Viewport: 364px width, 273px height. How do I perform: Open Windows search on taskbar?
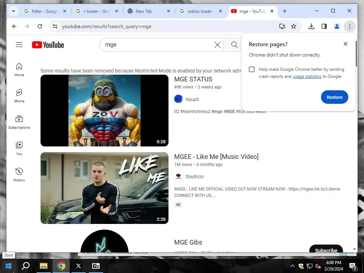26,266
